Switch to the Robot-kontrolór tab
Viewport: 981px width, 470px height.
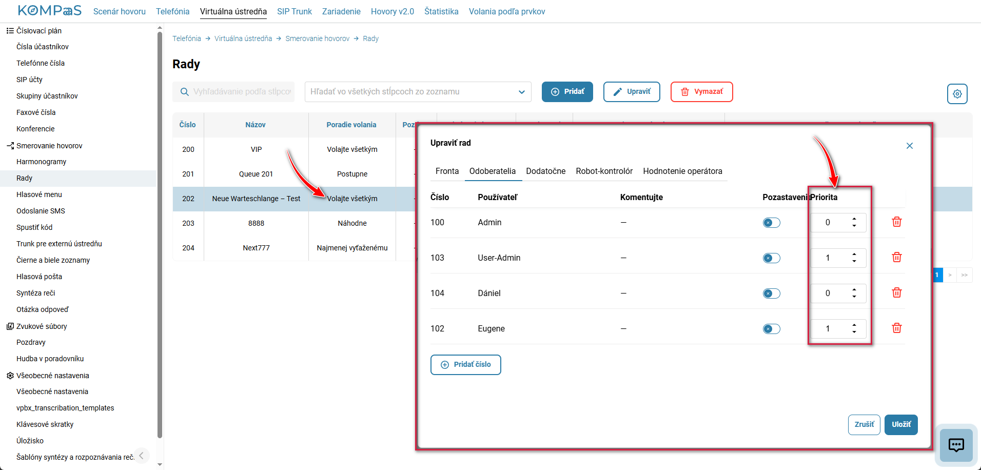pyautogui.click(x=604, y=171)
